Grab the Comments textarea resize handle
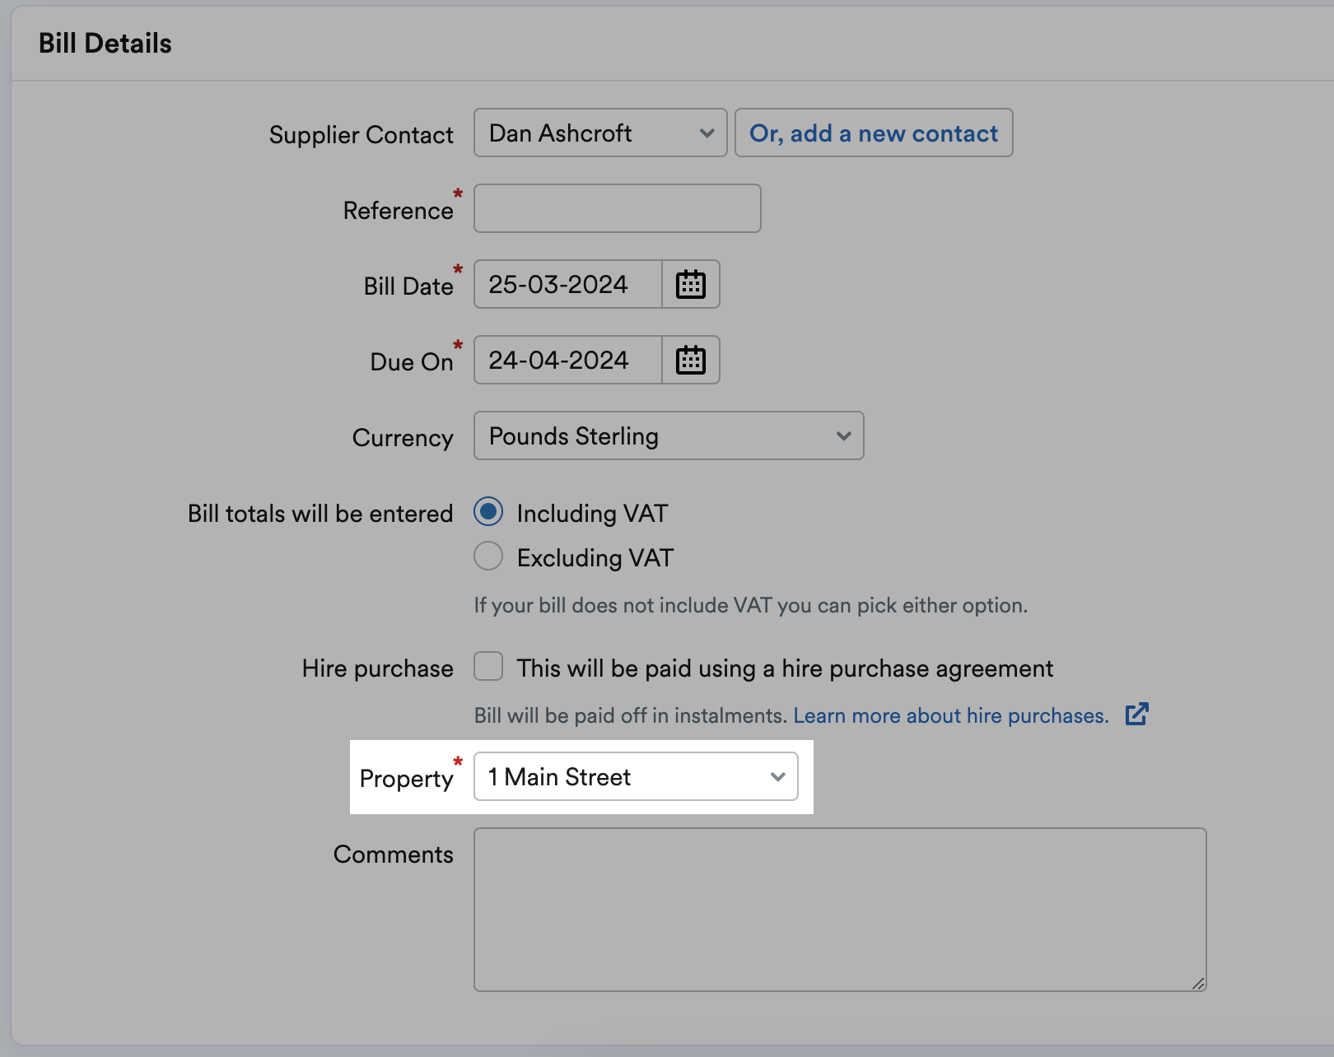1334x1057 pixels. [x=1199, y=984]
